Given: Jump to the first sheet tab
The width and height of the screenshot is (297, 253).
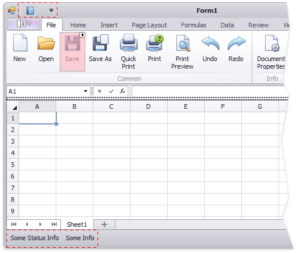Looking at the screenshot, I should (x=13, y=225).
